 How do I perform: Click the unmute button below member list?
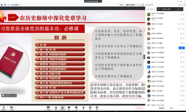click(x=162, y=108)
